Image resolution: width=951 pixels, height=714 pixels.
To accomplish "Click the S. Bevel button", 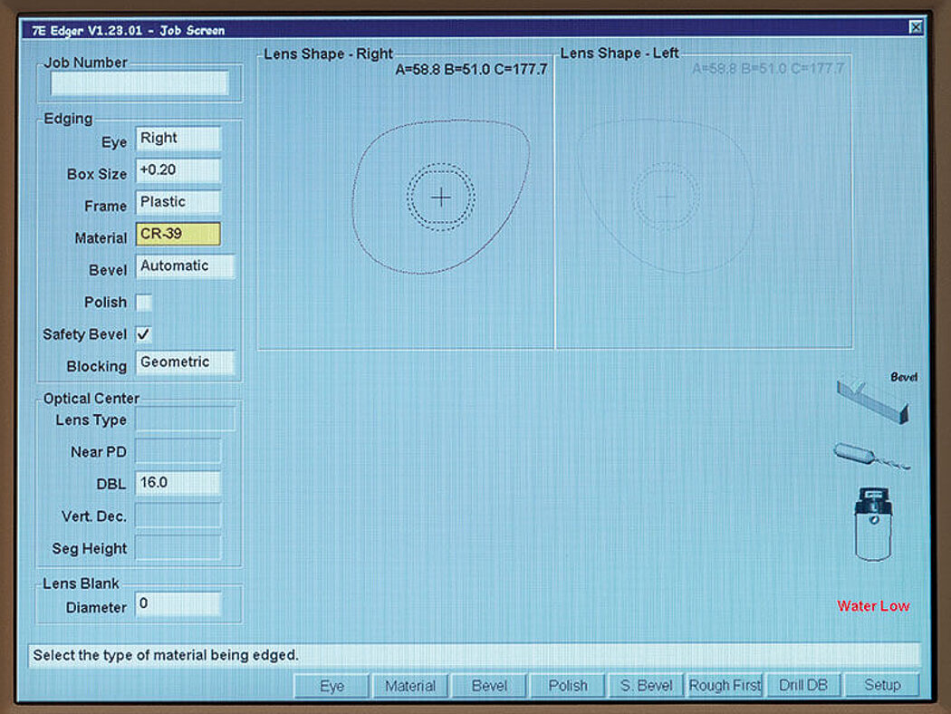I will 646,686.
